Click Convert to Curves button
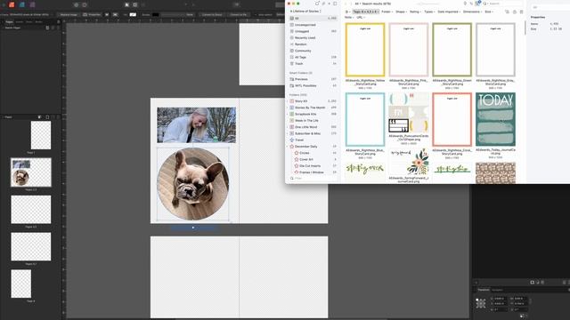The width and height of the screenshot is (570, 320). 212,14
